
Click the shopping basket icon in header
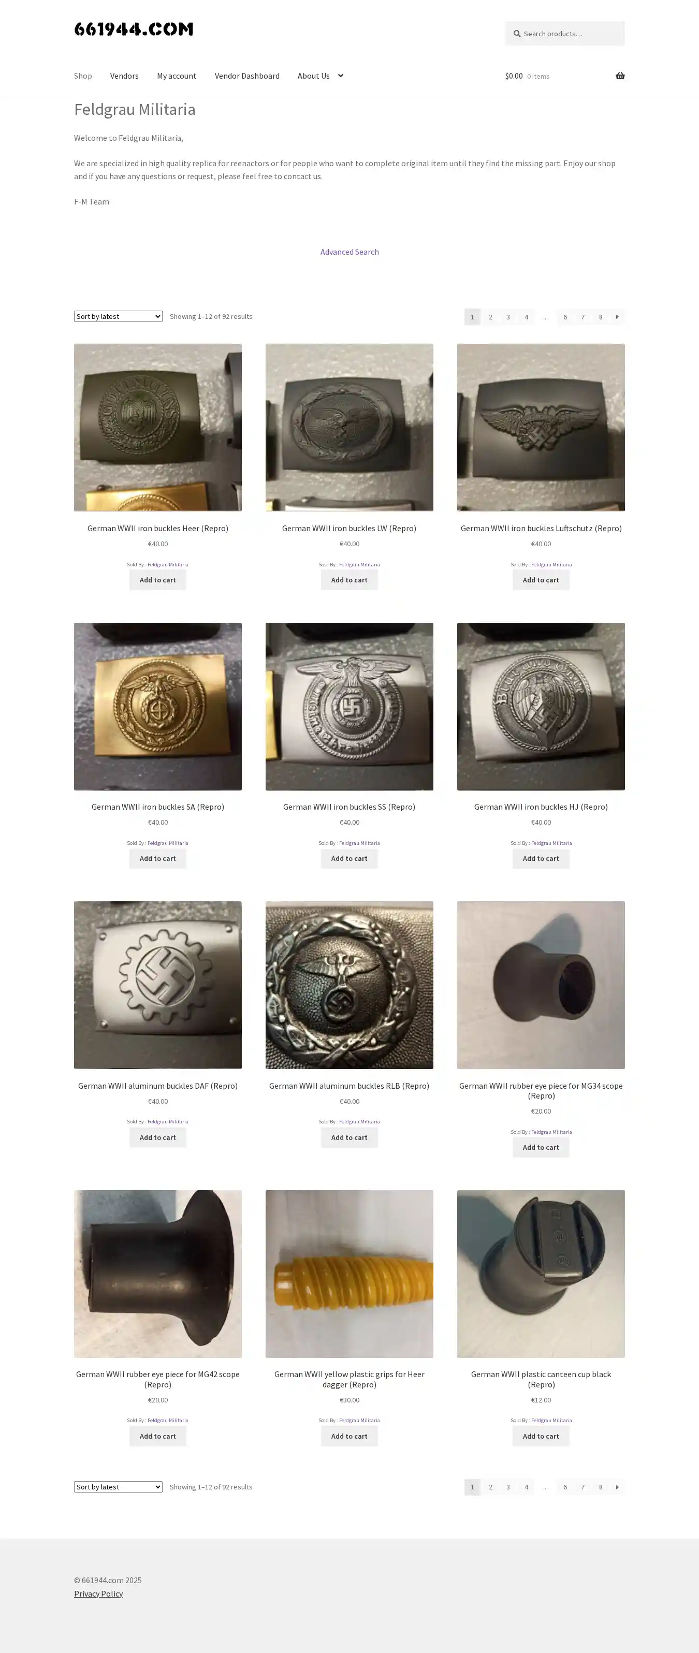coord(619,76)
